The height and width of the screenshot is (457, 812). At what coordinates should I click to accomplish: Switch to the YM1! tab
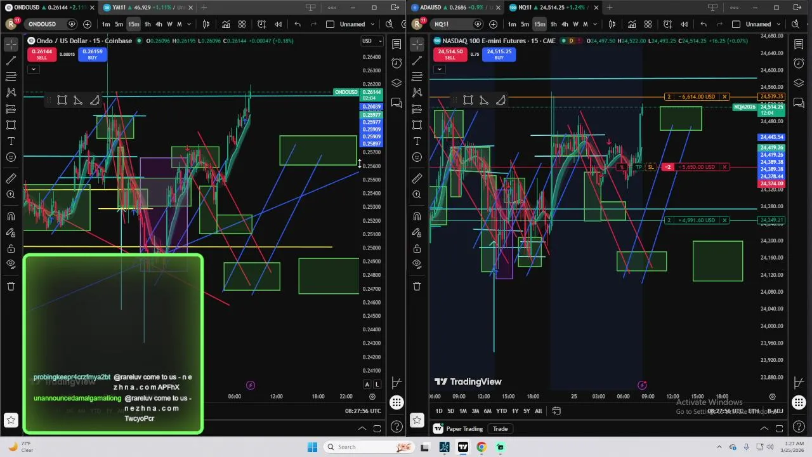point(147,8)
